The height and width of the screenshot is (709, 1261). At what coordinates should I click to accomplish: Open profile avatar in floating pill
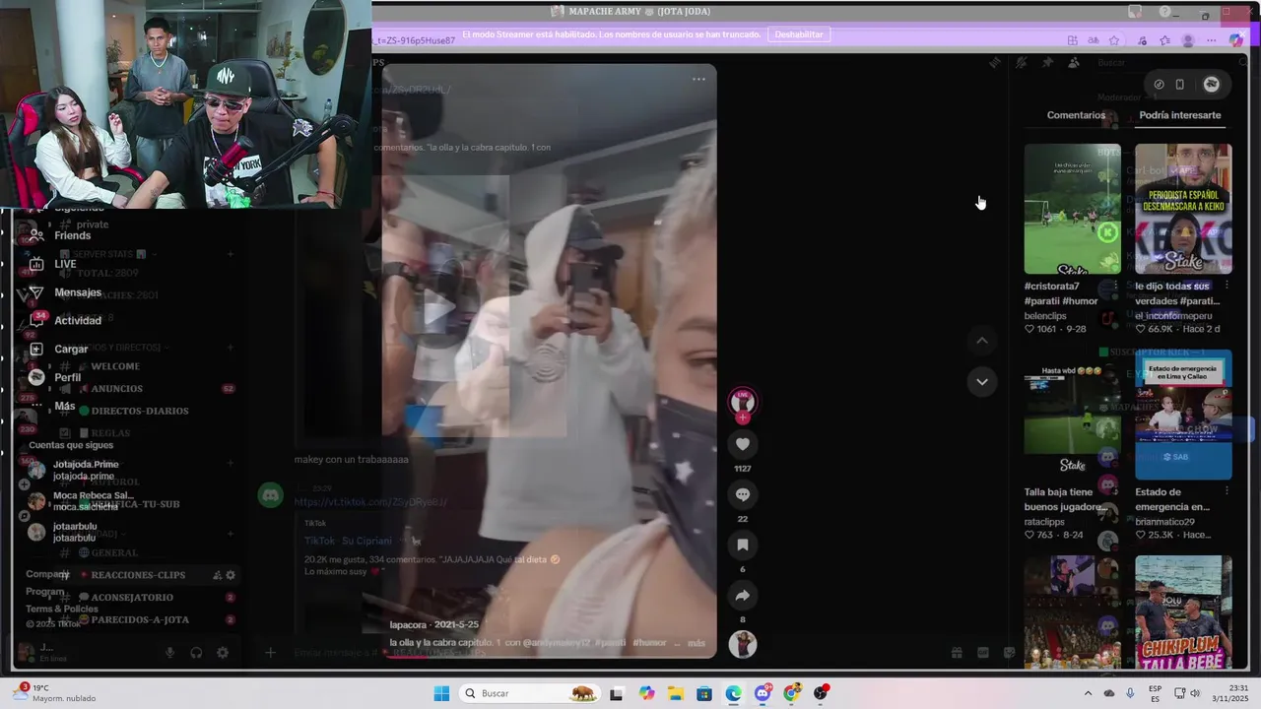1212,85
